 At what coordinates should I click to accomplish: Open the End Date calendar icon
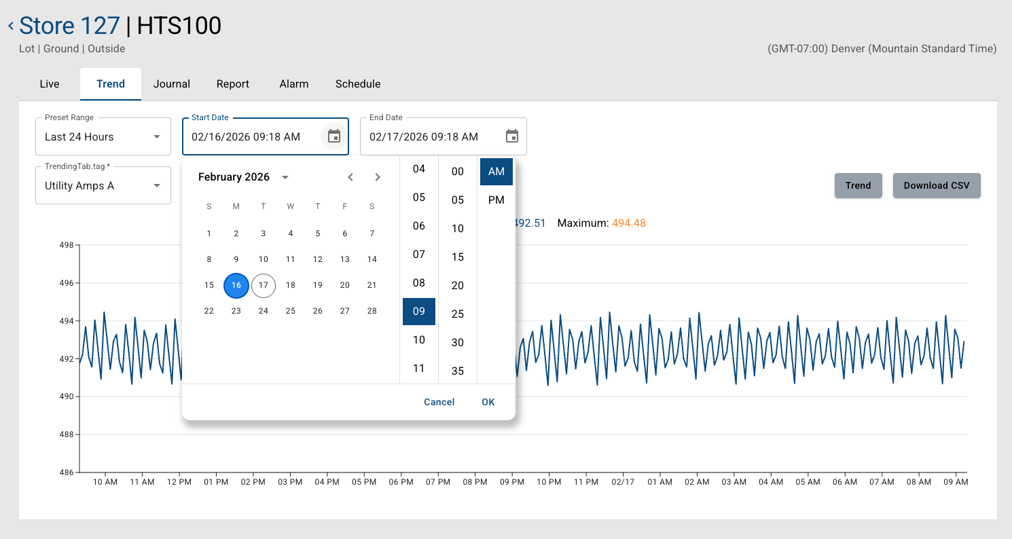(x=512, y=136)
